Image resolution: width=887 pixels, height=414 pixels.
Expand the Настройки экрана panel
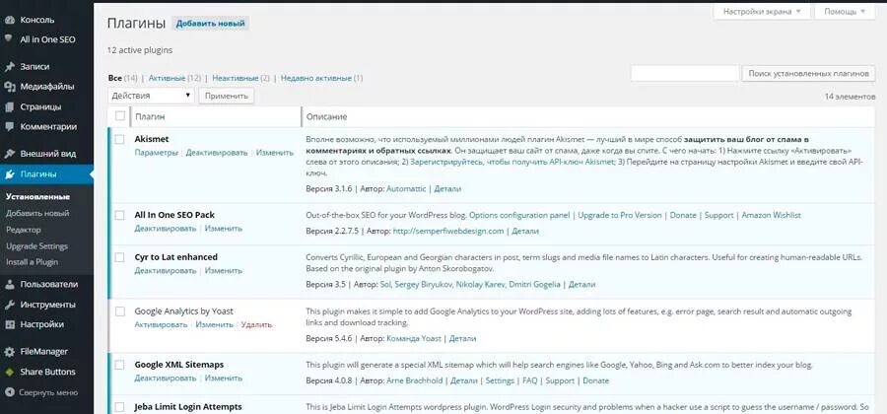tap(762, 11)
